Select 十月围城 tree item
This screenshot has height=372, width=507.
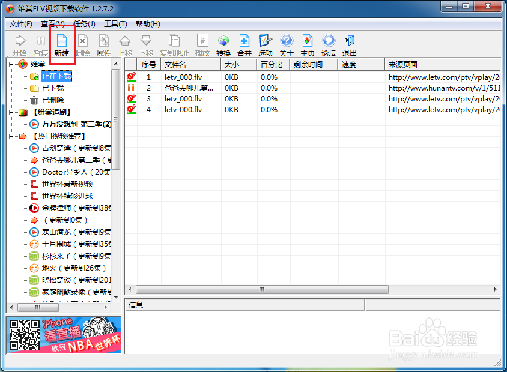pyautogui.click(x=76, y=244)
